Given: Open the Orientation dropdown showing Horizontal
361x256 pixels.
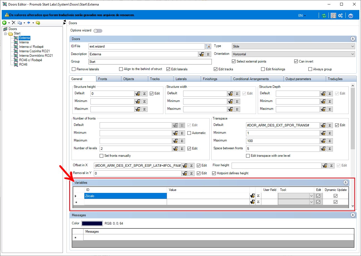Looking at the screenshot, I should click(x=293, y=54).
